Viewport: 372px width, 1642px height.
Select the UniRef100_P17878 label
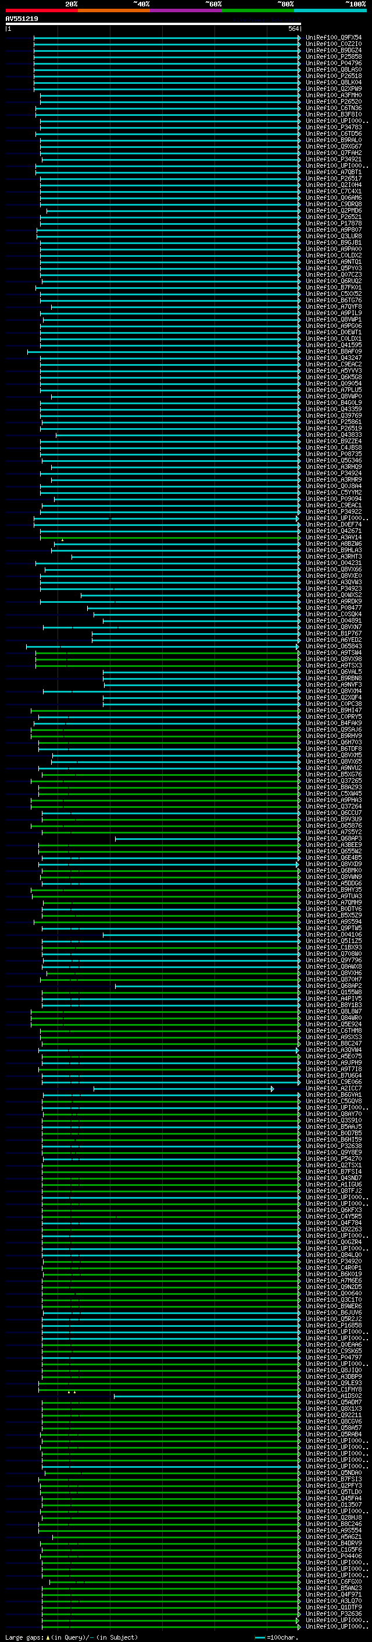(334, 223)
